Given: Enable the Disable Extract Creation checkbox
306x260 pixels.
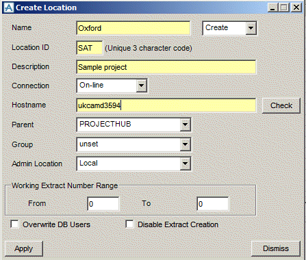Looking at the screenshot, I should point(130,224).
